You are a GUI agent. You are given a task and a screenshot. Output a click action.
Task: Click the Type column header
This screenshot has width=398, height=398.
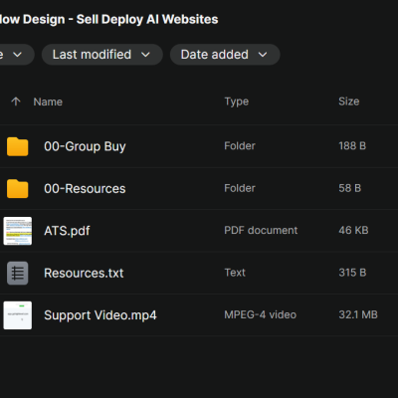point(237,101)
